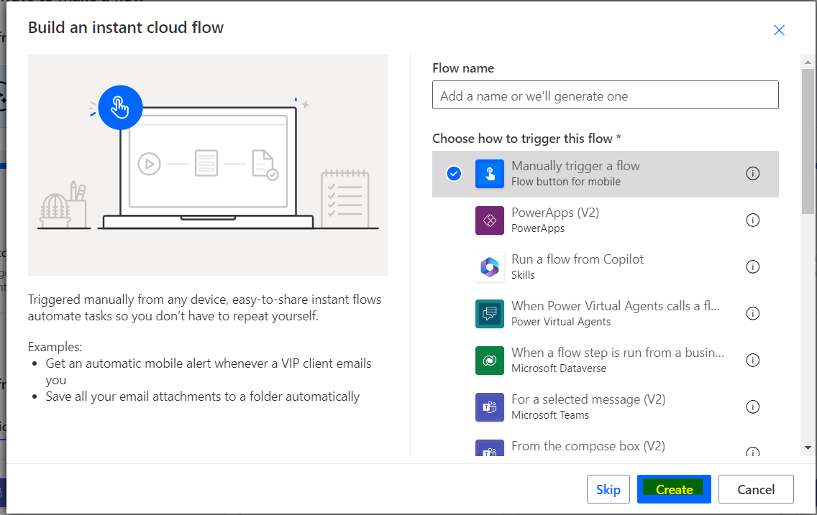Create the instant cloud flow
This screenshot has height=515, width=817.
(674, 489)
